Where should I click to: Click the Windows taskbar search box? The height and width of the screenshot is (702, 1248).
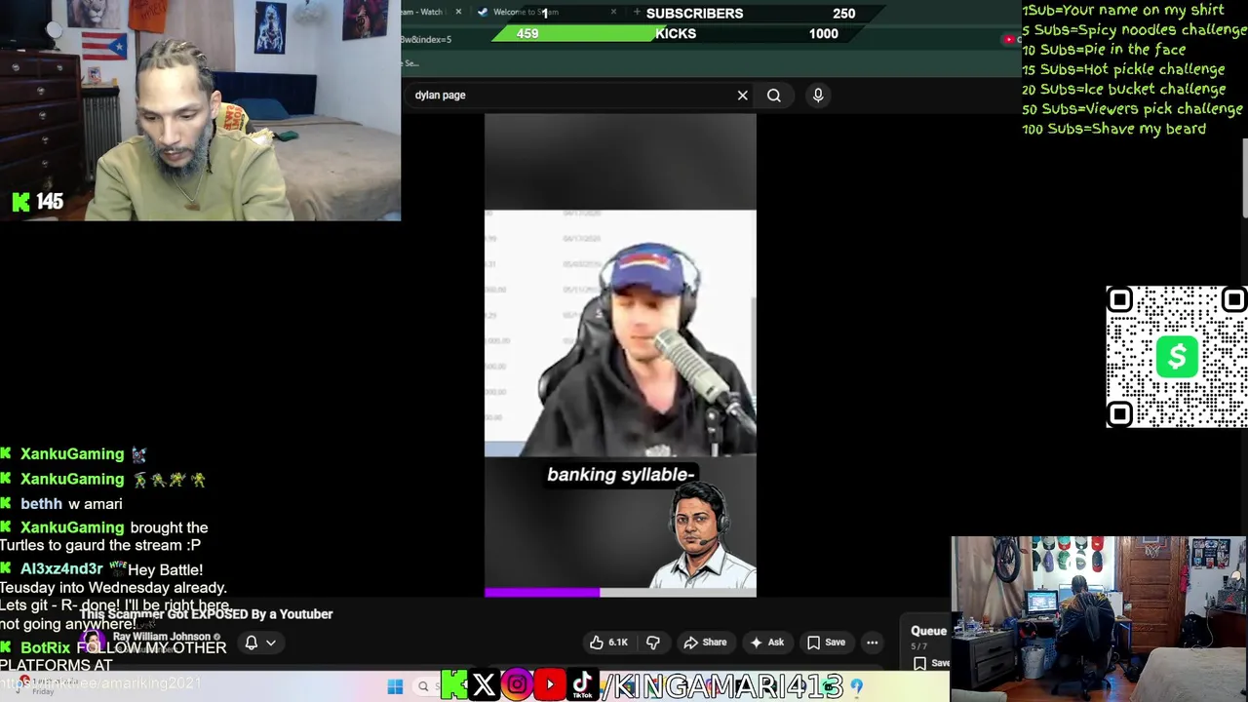[x=426, y=686]
